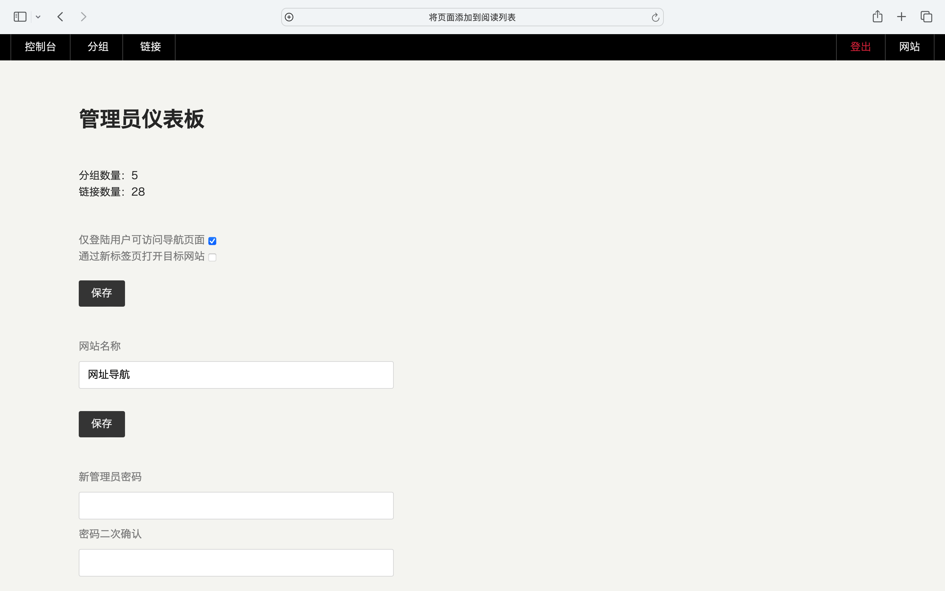Open the 网站 nav link
Viewport: 945px width, 591px height.
click(910, 47)
